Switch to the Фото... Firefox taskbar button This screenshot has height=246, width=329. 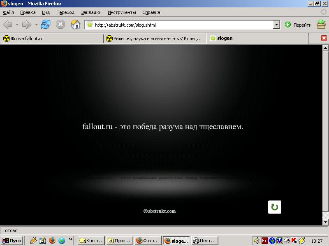(x=148, y=241)
